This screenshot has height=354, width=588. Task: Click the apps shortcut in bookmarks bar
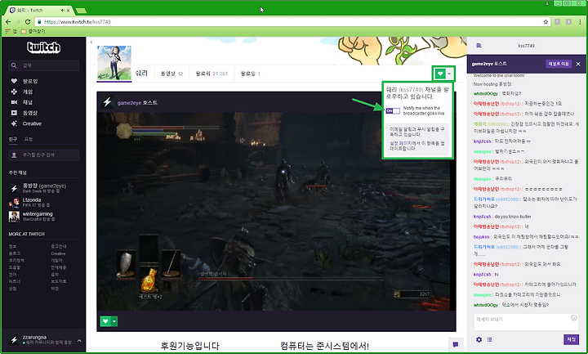pyautogui.click(x=11, y=31)
